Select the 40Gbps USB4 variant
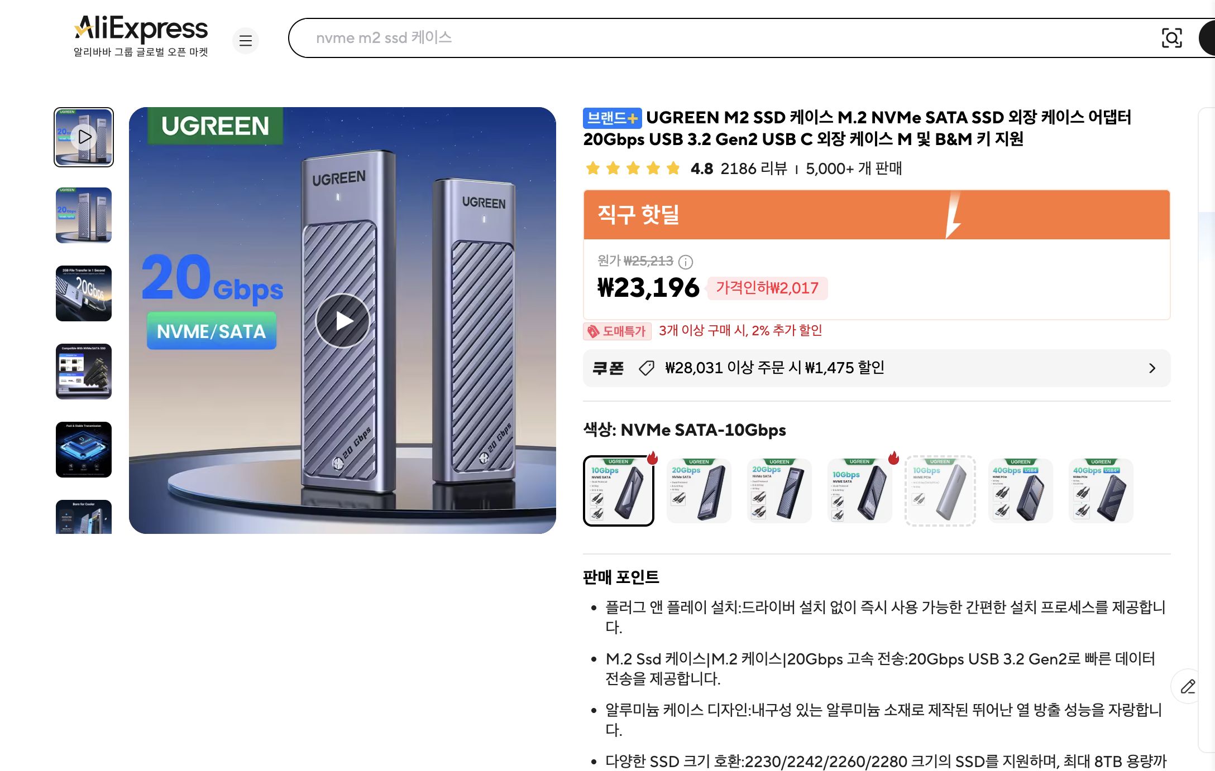 point(1021,491)
